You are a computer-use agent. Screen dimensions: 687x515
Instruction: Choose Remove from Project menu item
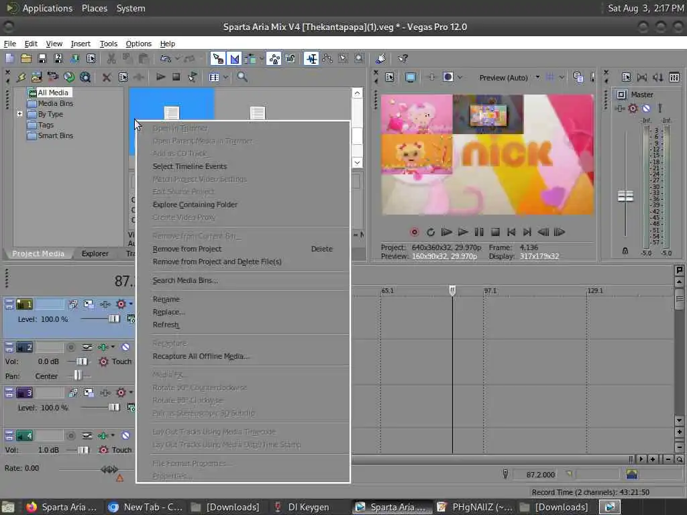point(243,249)
